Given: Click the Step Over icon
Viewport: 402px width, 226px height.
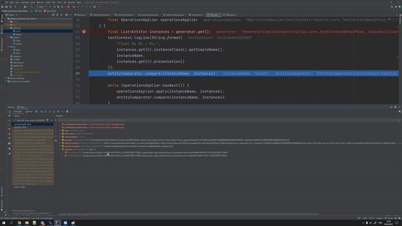Looking at the screenshot, I should pyautogui.click(x=41, y=112).
